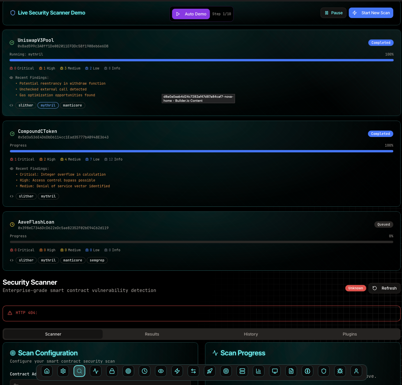The height and width of the screenshot is (385, 402).
Task: Pause the auto demo playback
Action: [333, 13]
